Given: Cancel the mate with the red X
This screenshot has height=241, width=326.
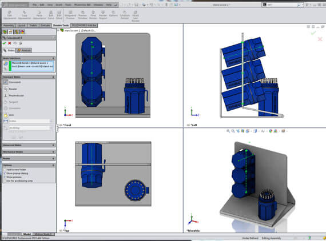Looking at the screenshot, I should tap(10, 43).
